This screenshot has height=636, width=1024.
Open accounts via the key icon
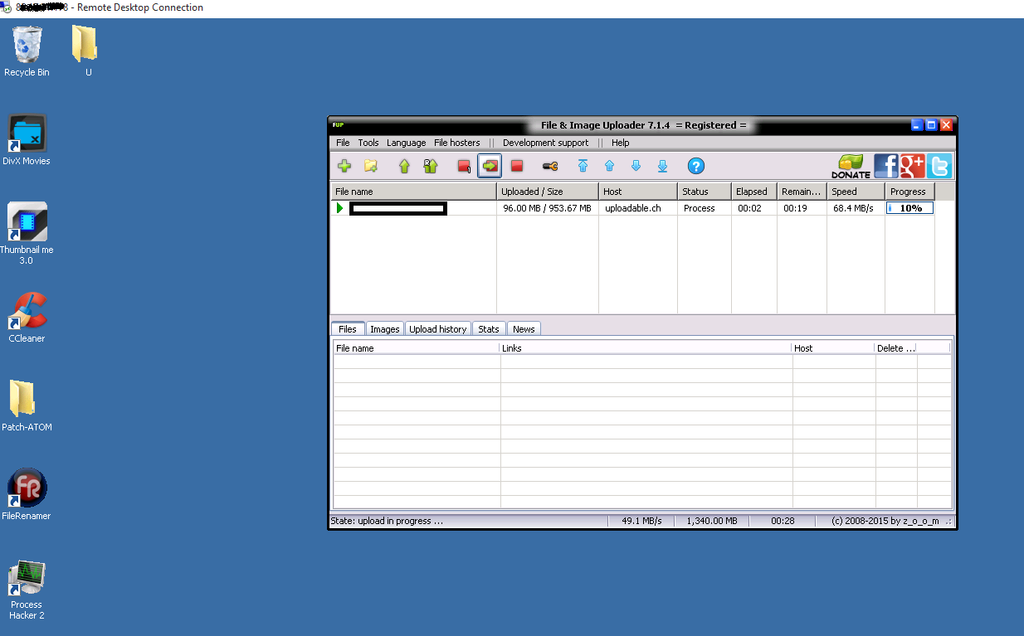click(550, 166)
